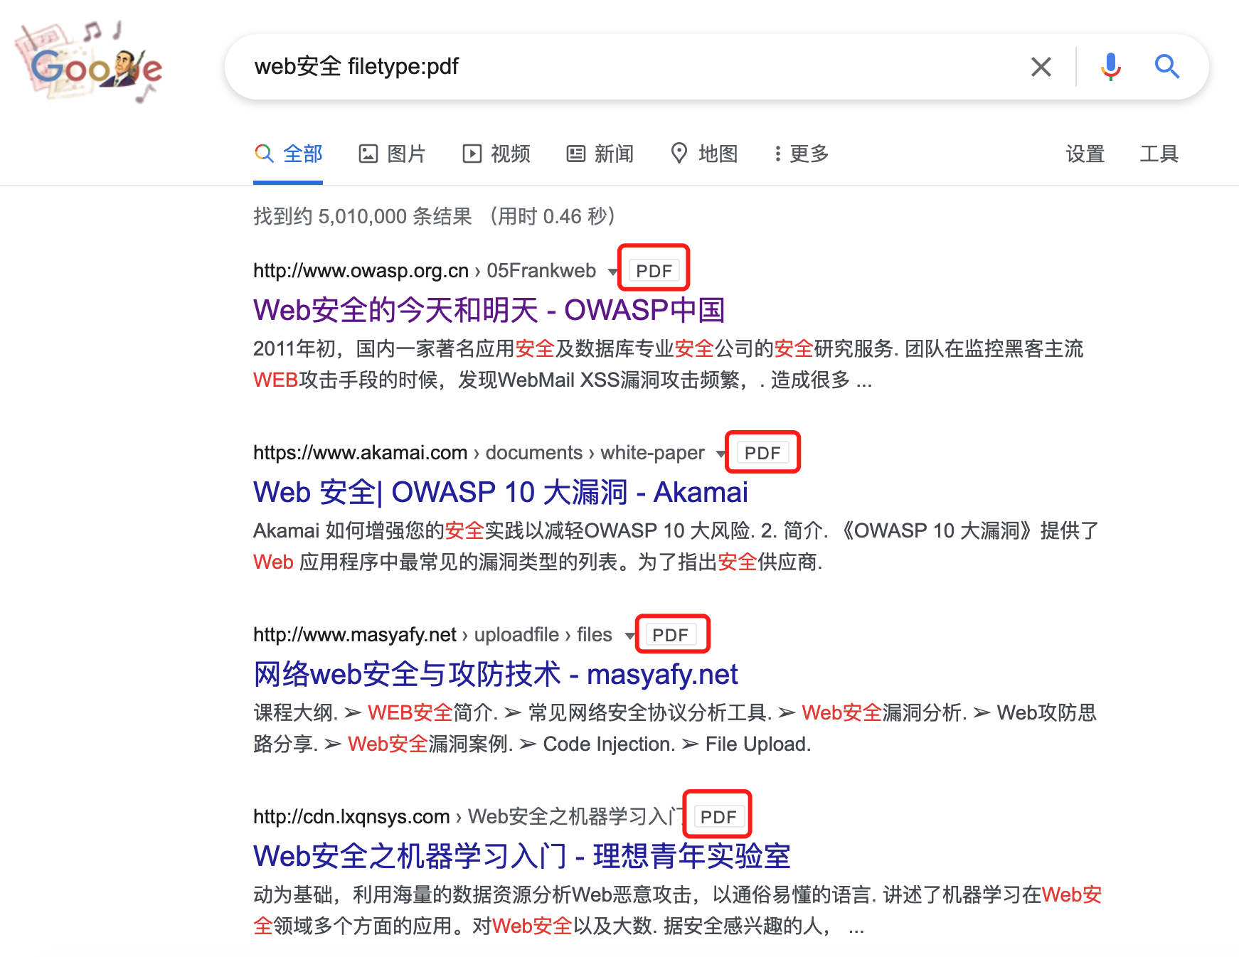
Task: Select the 地图 maps tab
Action: [x=704, y=154]
